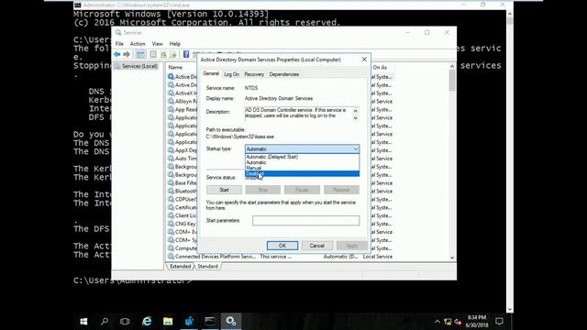The height and width of the screenshot is (330, 587).
Task: Click Services list scrollbar down arrow
Action: pos(452,258)
